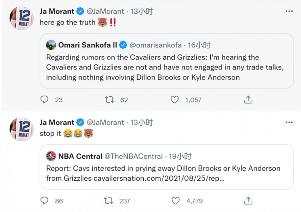Reply to the 'stop it' tweet
This screenshot has height=212, width=301.
[45, 200]
